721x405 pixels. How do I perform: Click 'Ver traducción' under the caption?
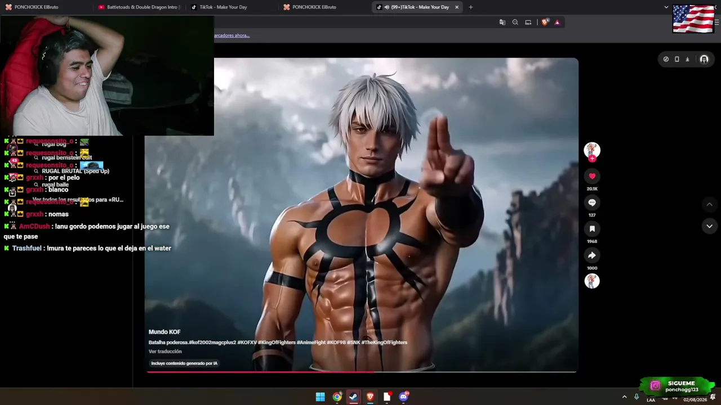point(165,352)
